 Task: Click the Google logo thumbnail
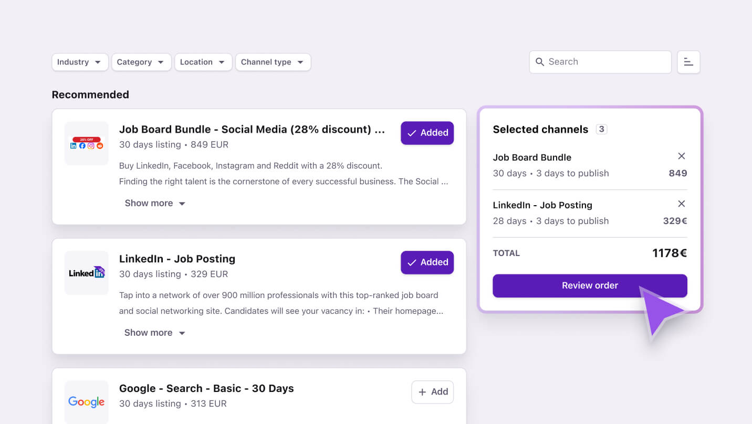pos(87,402)
